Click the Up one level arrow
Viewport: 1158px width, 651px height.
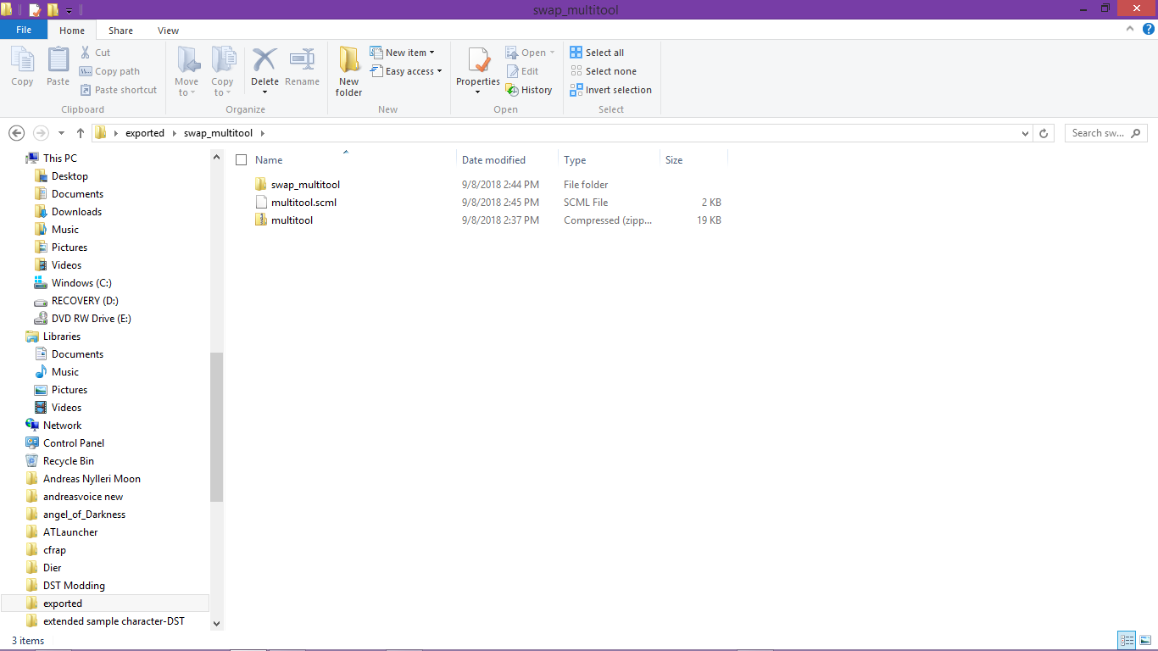tap(81, 133)
